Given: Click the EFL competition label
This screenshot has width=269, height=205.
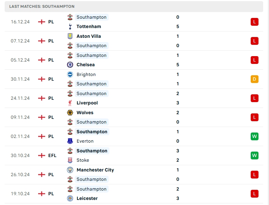Looking at the screenshot, I should pyautogui.click(x=52, y=156).
